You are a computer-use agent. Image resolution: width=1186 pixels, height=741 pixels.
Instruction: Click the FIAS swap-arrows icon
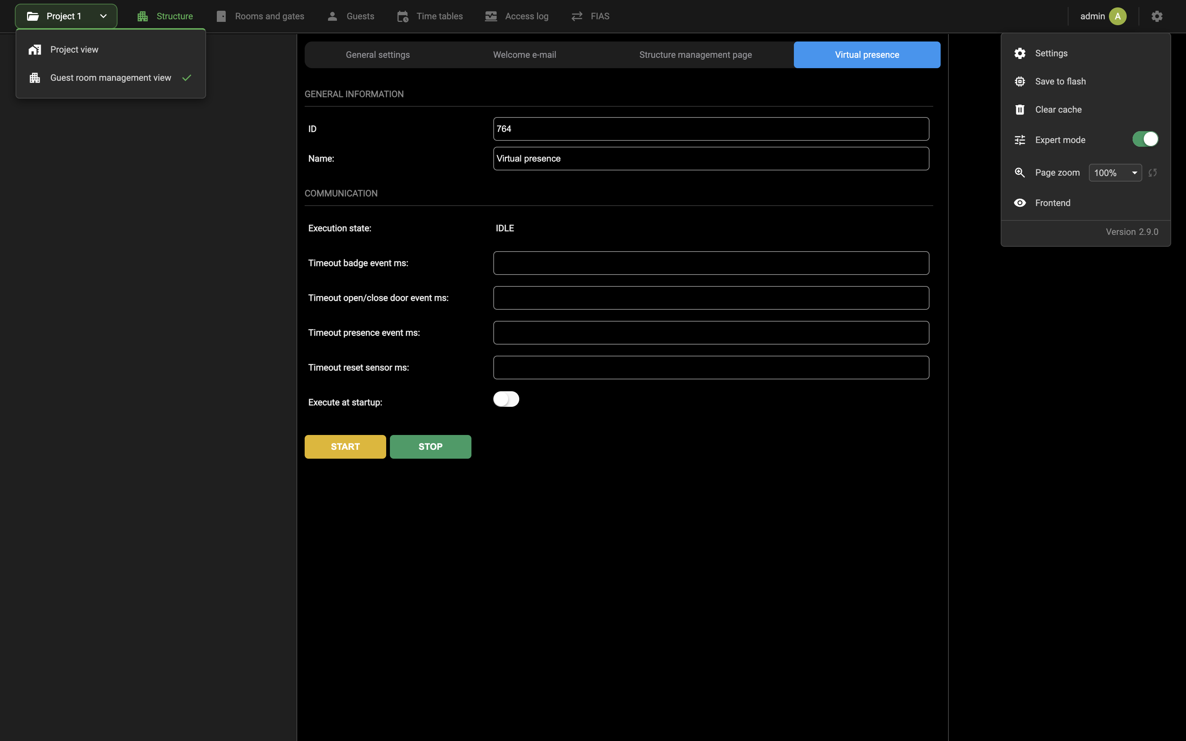pos(577,16)
